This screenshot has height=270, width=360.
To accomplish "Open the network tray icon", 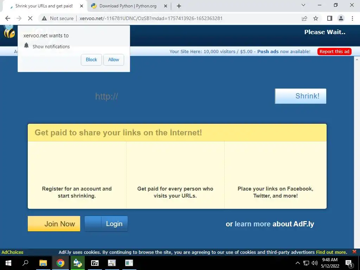I will click(x=306, y=263).
